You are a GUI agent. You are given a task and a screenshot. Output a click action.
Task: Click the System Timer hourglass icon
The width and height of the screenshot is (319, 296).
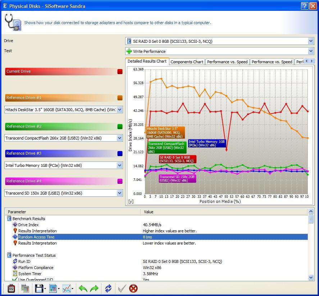[x=15, y=273]
